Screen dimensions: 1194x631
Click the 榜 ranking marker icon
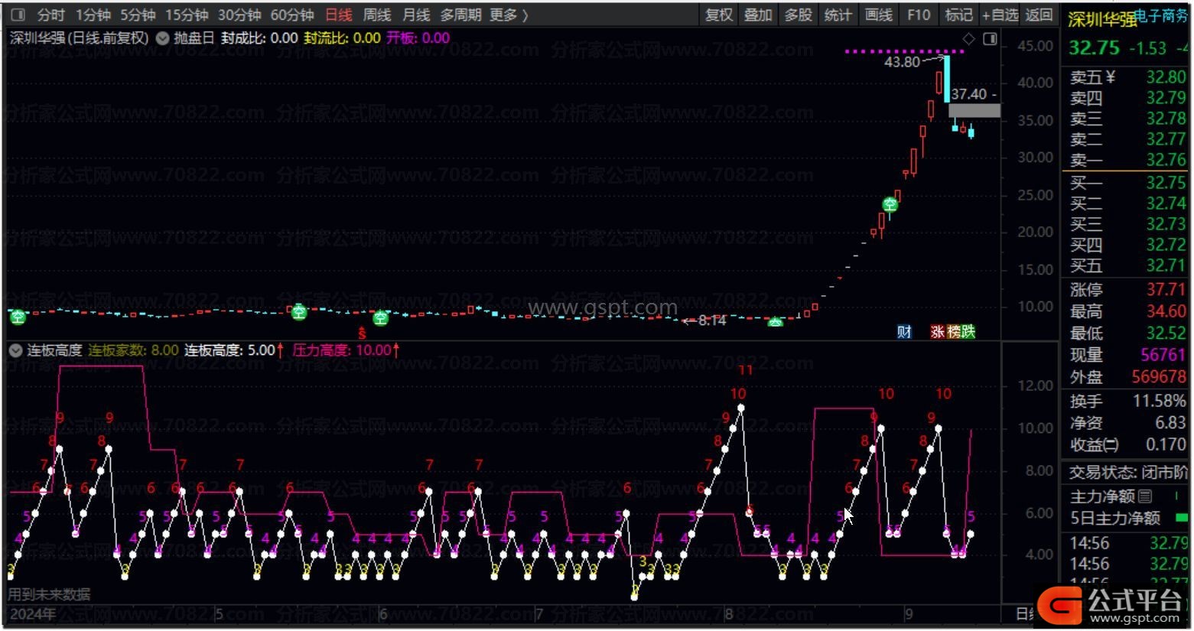(x=953, y=331)
